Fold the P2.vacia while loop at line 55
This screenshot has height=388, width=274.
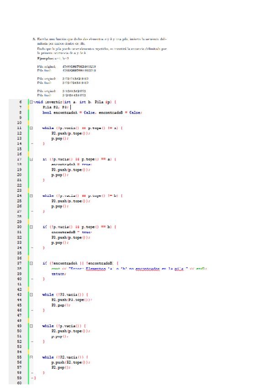pos(31,357)
